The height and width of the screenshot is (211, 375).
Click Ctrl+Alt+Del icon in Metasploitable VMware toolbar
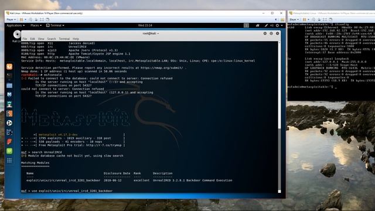pyautogui.click(x=313, y=19)
